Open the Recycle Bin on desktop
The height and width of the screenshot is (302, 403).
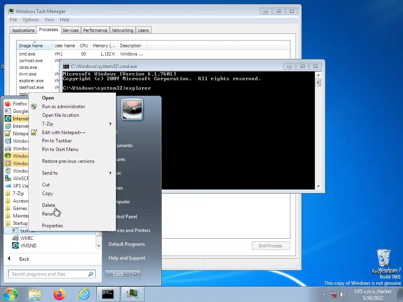tap(384, 261)
